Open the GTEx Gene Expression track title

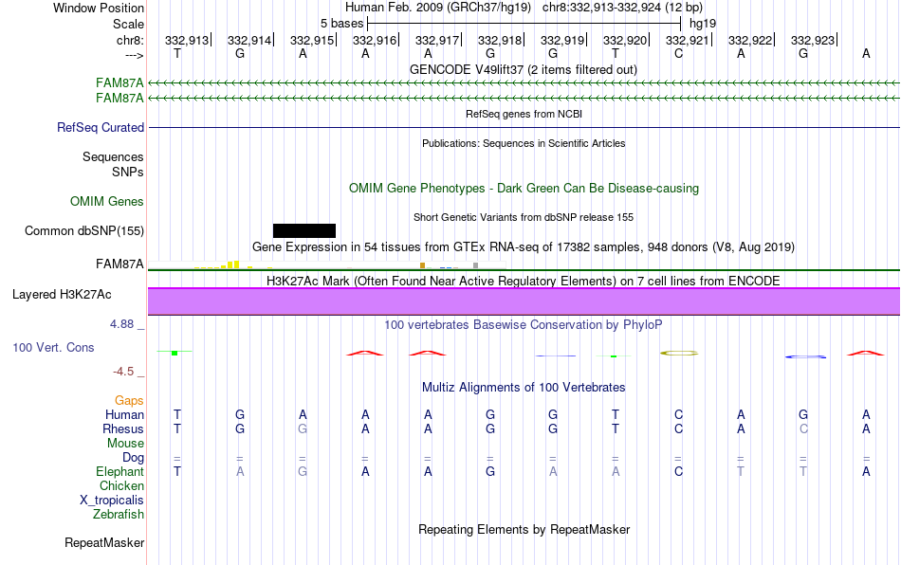coord(524,246)
